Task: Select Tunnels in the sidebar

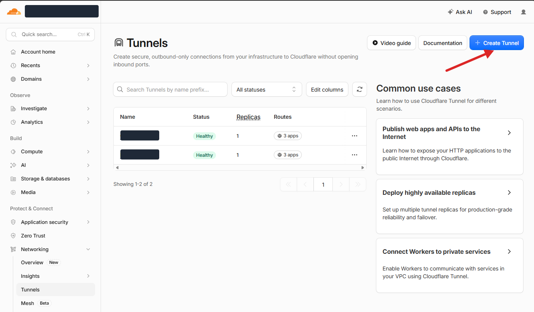Action: [x=56, y=290]
